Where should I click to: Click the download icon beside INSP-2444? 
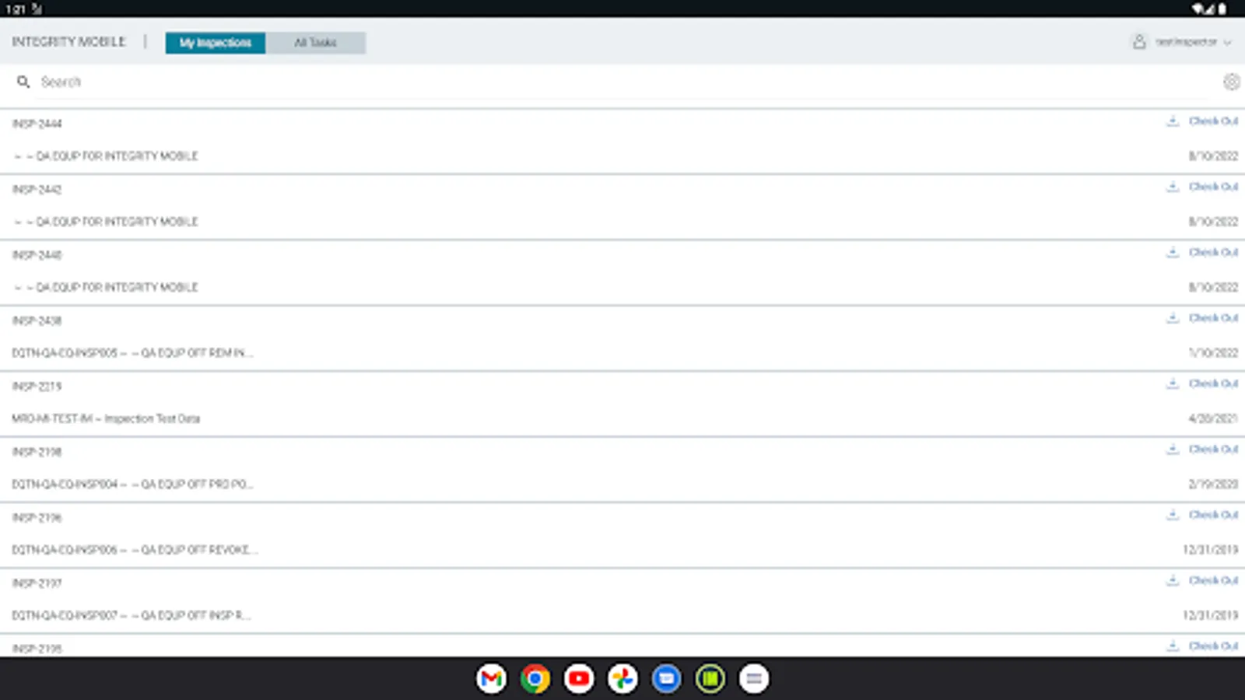(1173, 121)
